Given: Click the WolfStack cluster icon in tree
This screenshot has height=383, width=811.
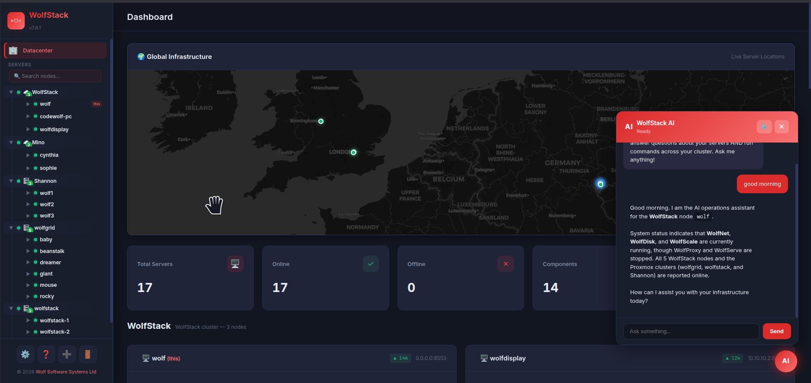Looking at the screenshot, I should tap(27, 93).
